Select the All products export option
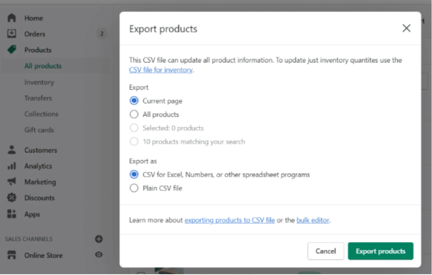Viewport: 432px width, 275px height. click(134, 114)
